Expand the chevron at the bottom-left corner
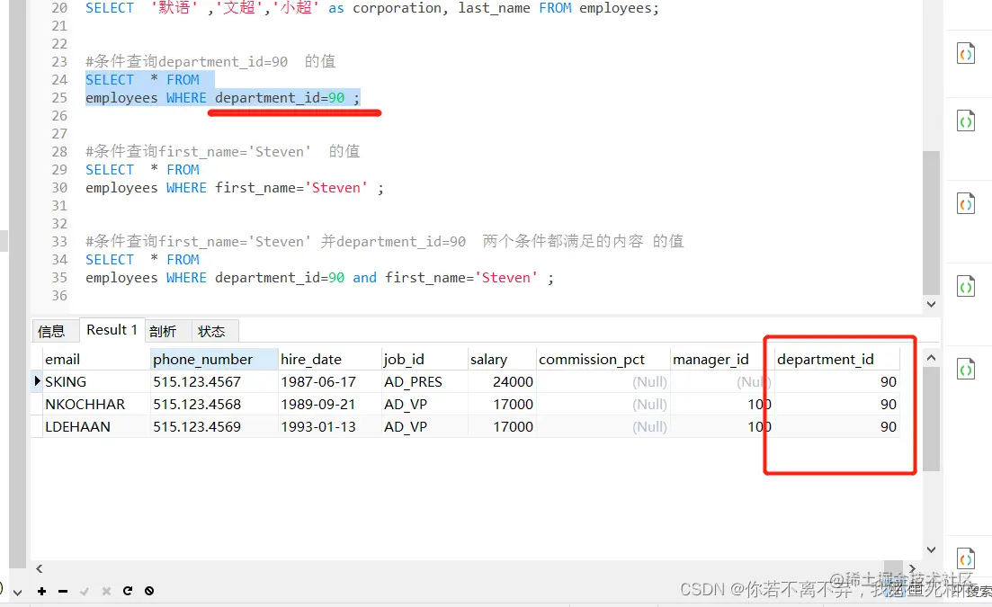 [x=18, y=593]
